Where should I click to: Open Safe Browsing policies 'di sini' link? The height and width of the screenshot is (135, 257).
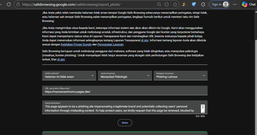(x=61, y=59)
